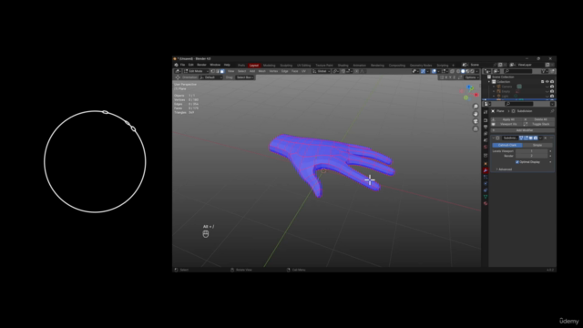583x328 pixels.
Task: Open the Select Box drag dropdown
Action: [245, 77]
